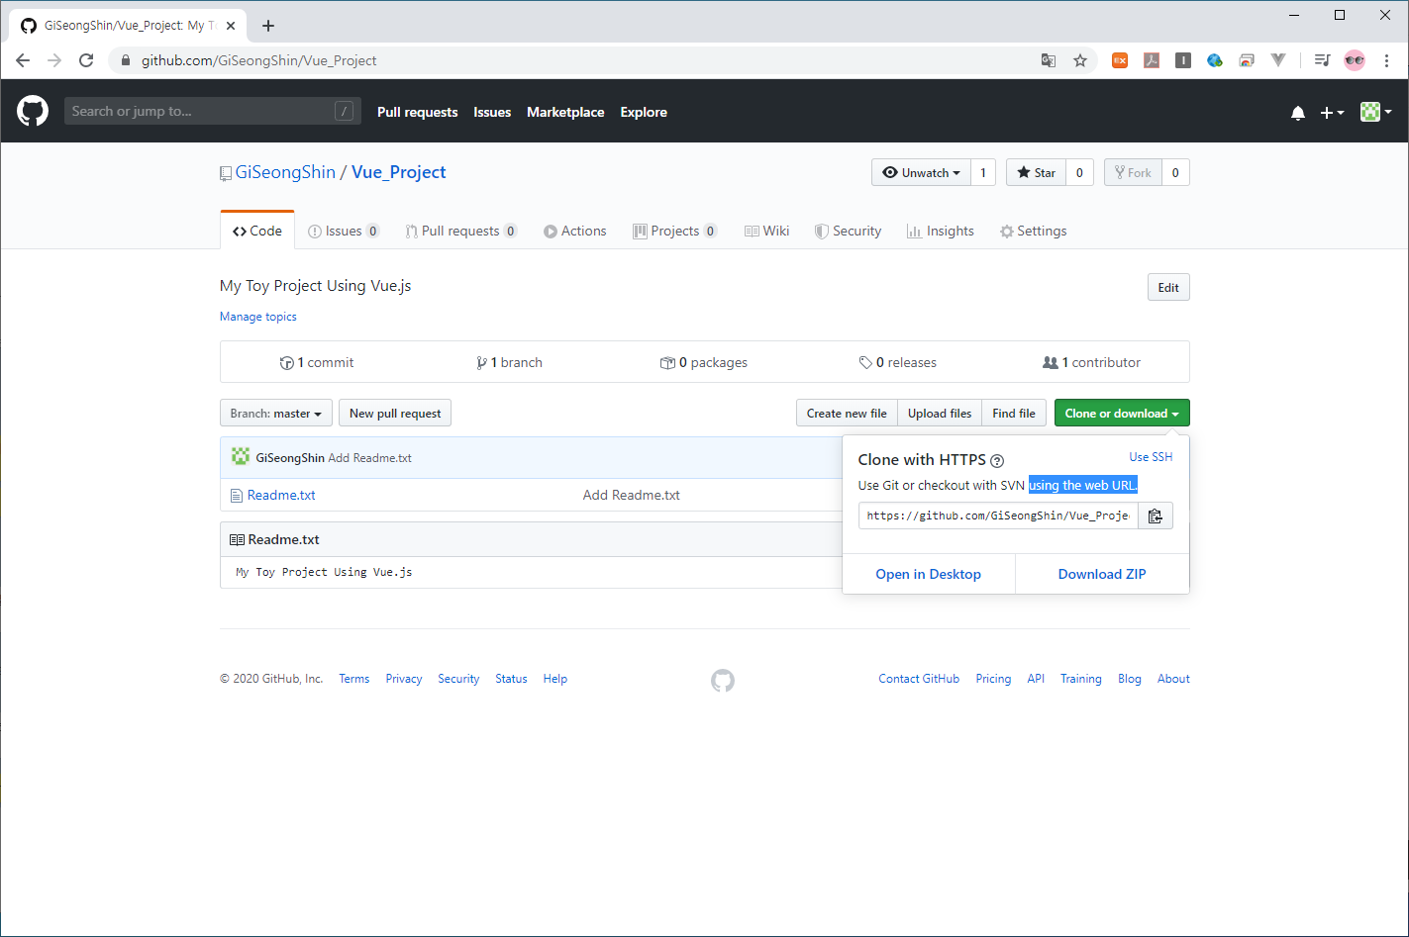Click the 0 releases link
Screen dimensions: 1409x937
click(898, 362)
